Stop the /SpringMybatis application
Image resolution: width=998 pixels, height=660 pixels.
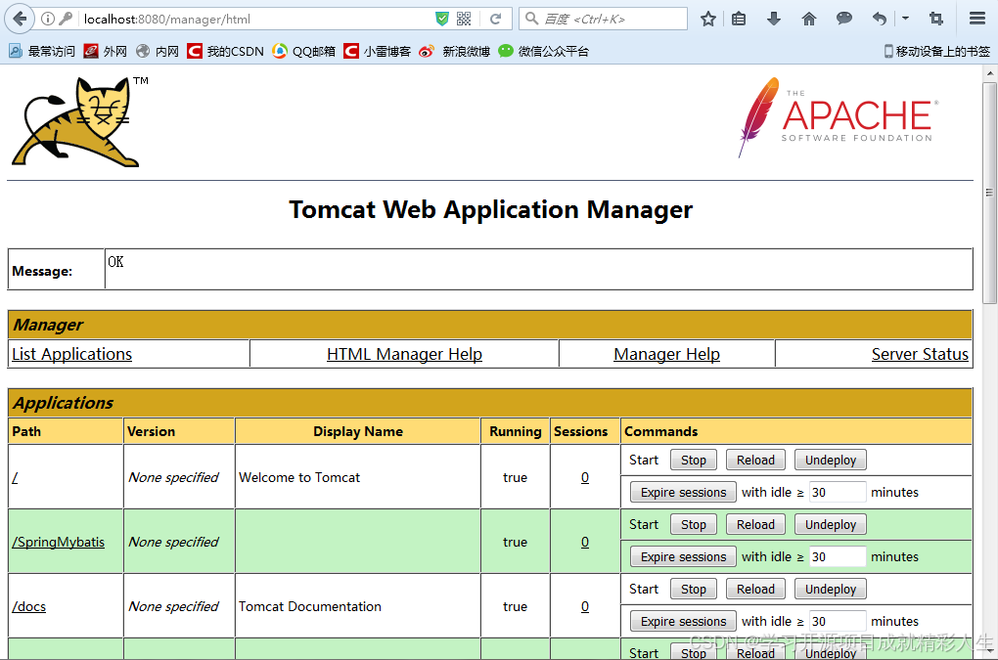693,524
